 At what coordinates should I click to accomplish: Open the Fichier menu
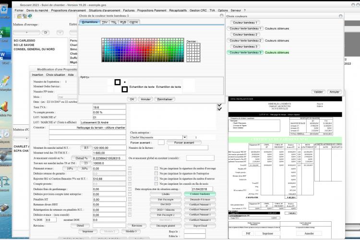[x=19, y=11]
